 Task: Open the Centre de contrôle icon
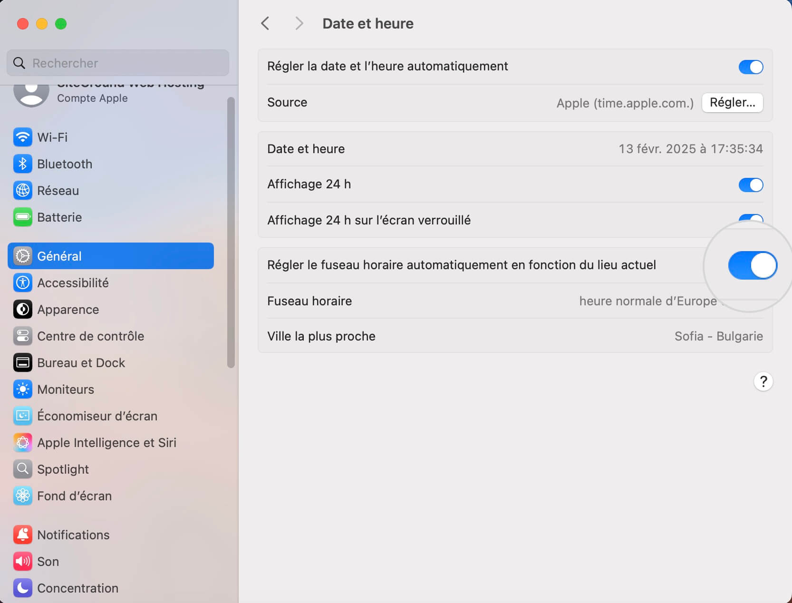point(23,336)
